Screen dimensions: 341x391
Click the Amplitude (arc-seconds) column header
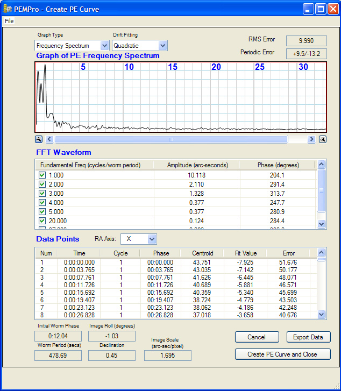coord(197,165)
